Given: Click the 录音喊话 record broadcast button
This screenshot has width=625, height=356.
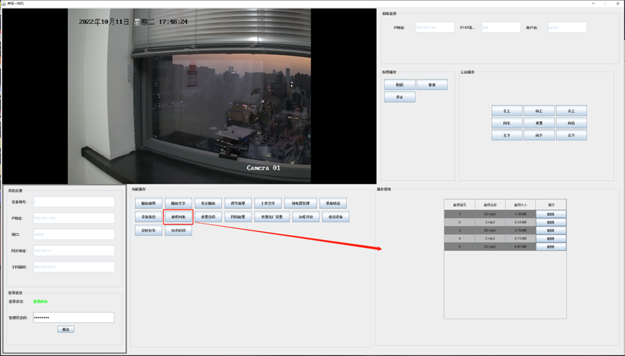Looking at the screenshot, I should pos(334,203).
